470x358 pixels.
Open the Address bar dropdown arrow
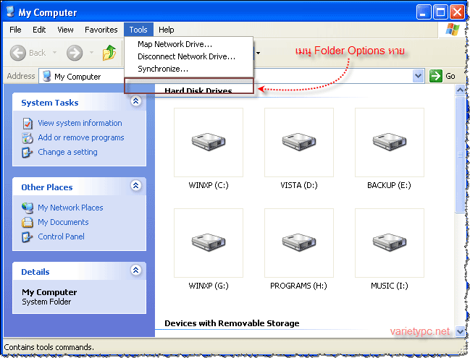click(418, 76)
